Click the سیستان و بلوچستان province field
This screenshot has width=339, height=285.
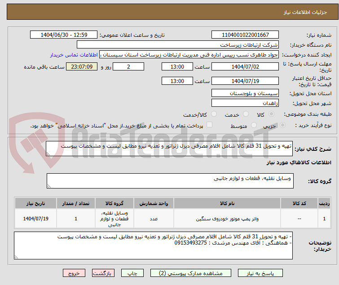pos(245,93)
